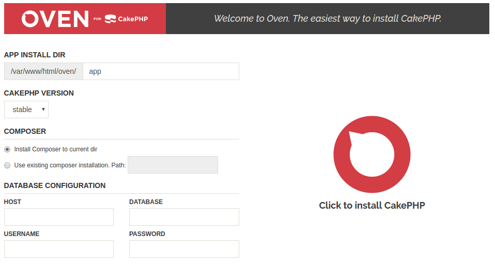Click the HOST field label
This screenshot has width=495, height=265.
click(12, 202)
